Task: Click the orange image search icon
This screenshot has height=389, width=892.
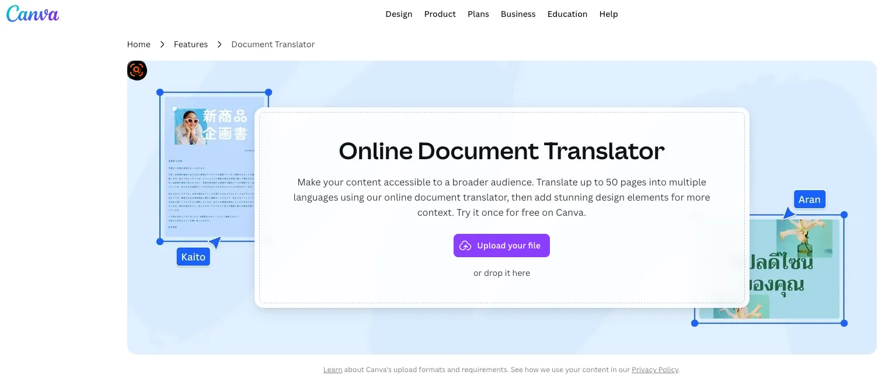Action: pos(137,71)
